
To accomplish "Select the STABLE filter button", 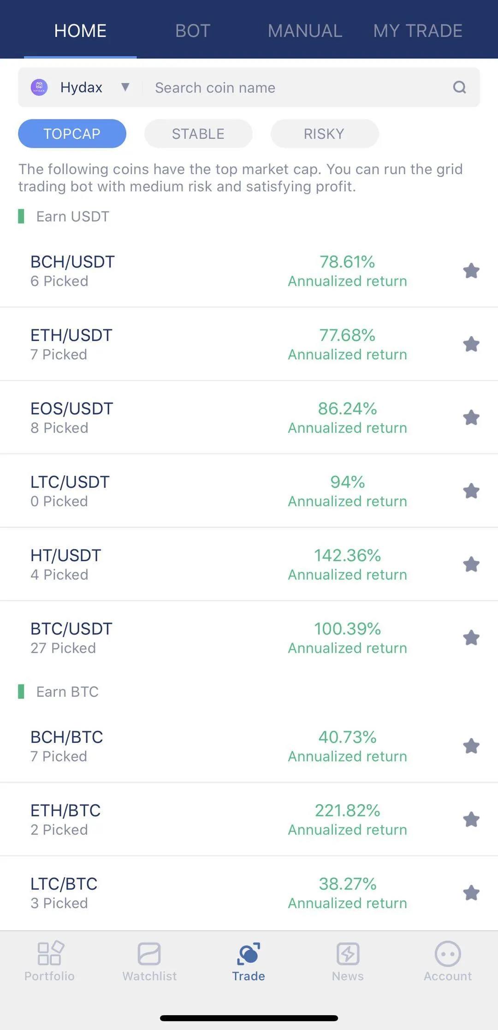I will tap(198, 134).
